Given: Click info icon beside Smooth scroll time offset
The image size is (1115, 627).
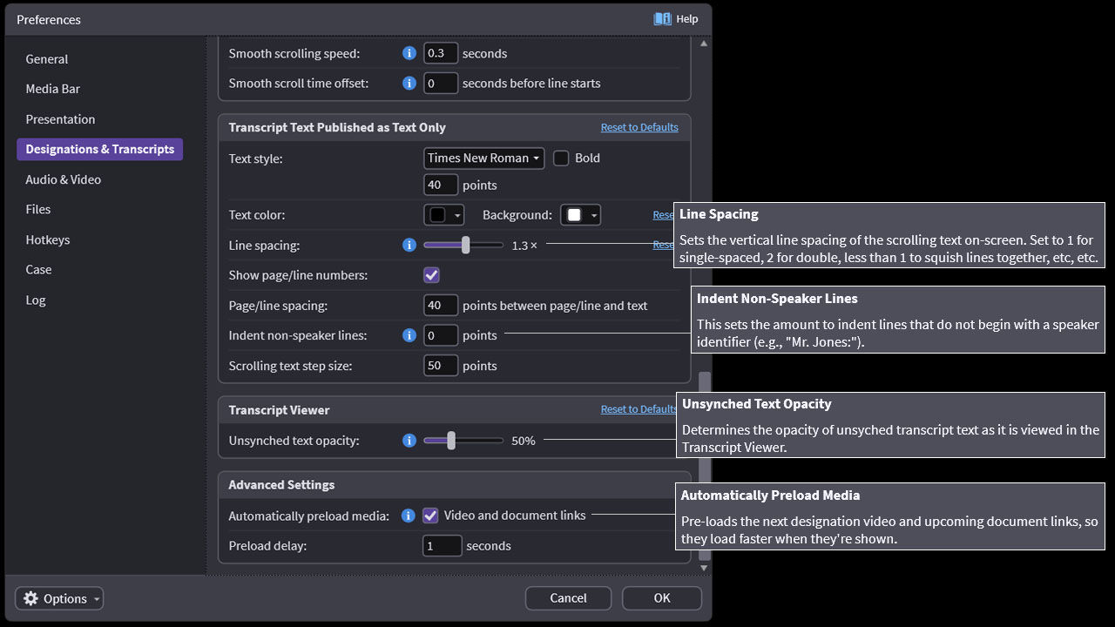Looking at the screenshot, I should click(x=409, y=84).
